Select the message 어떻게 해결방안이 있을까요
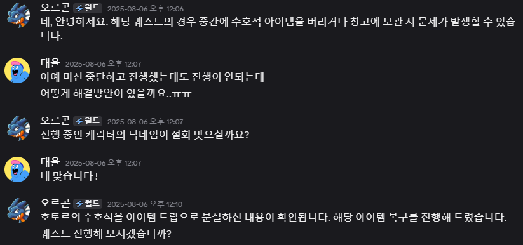This screenshot has height=245, width=523. coord(116,94)
